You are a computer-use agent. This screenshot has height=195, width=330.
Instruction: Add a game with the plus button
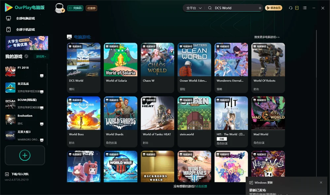(x=25, y=155)
